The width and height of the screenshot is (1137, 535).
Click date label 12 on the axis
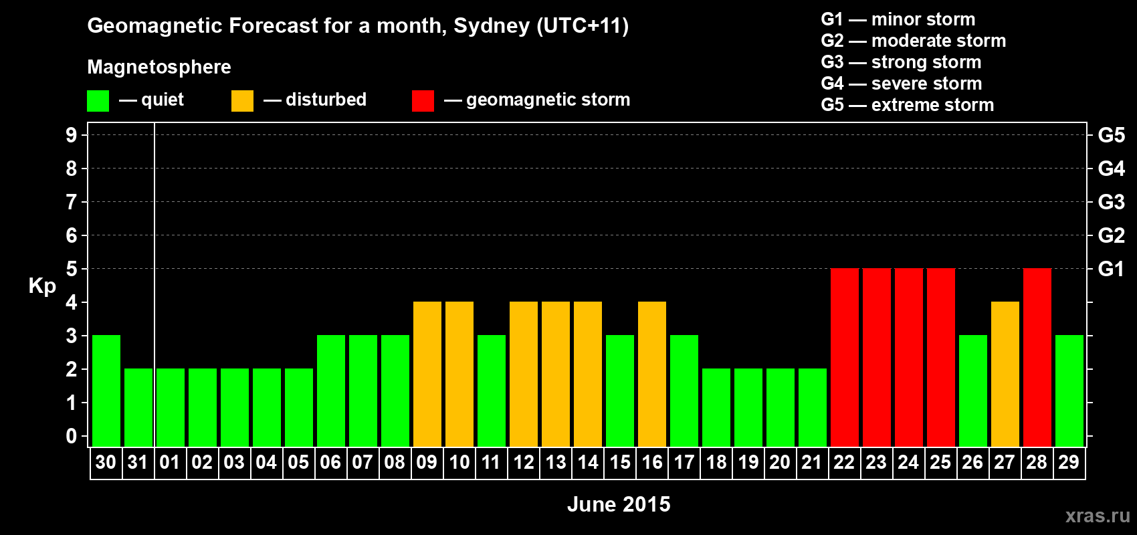524,462
